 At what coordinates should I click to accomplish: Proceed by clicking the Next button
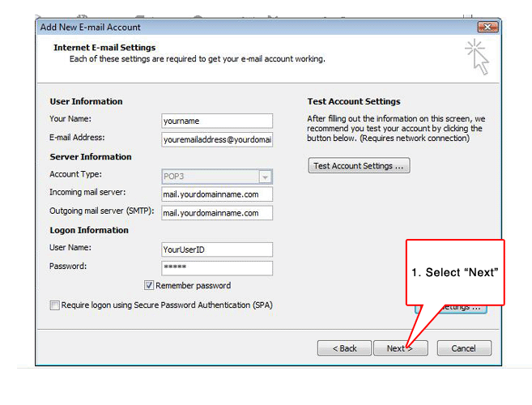(400, 348)
